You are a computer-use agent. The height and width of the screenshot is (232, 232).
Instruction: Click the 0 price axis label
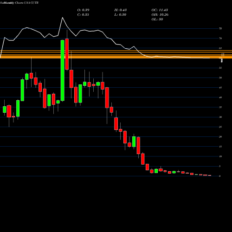point(220,176)
